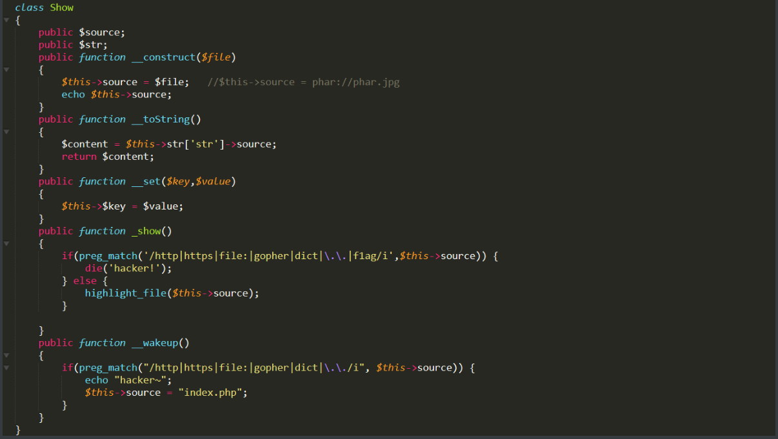Collapse the __toString function fold arrow
The image size is (778, 439).
click(6, 132)
